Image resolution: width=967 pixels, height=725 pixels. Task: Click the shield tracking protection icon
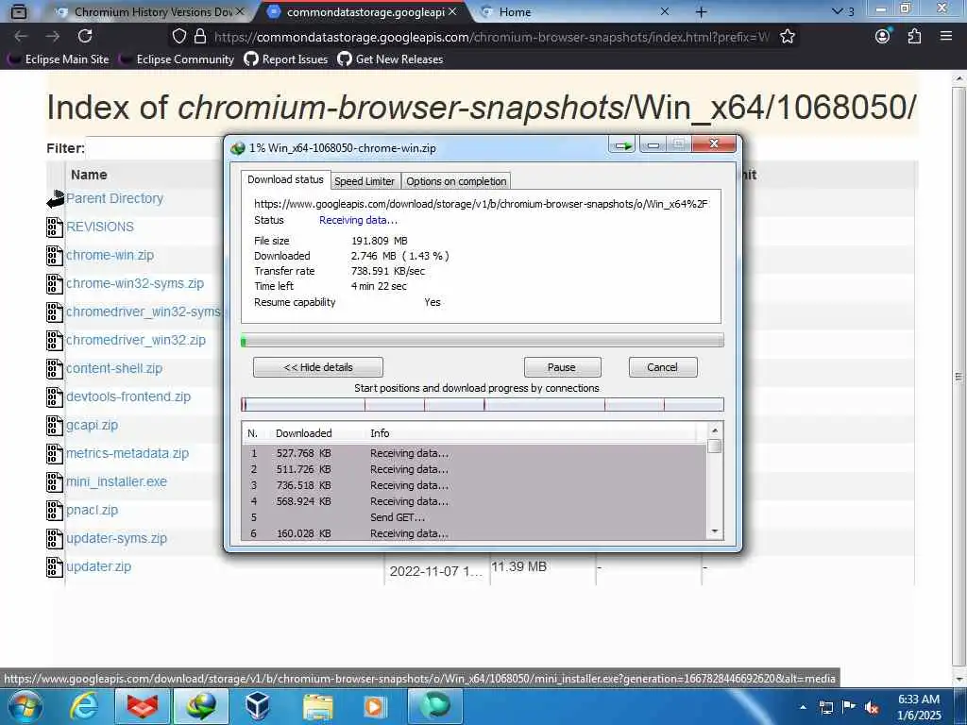(178, 37)
